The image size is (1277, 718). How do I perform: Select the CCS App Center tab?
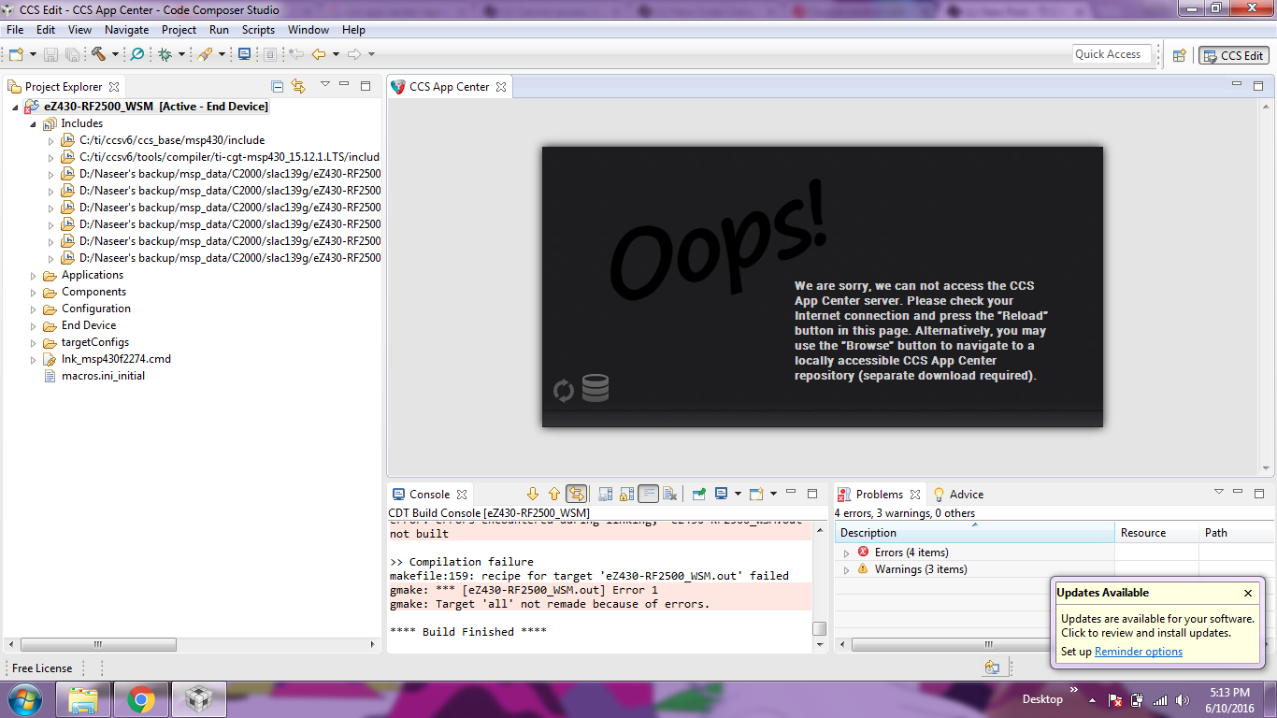pos(449,87)
